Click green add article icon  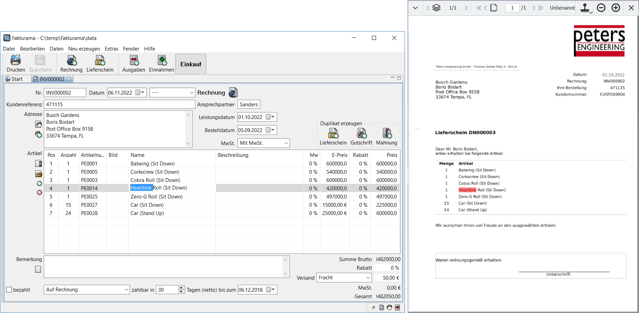pyautogui.click(x=39, y=184)
